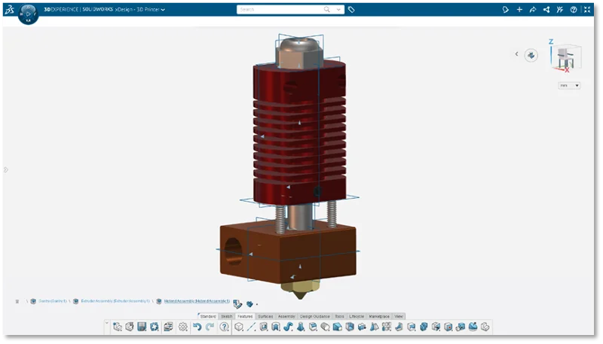This screenshot has height=344, width=603.
Task: Click the tag icon beside search
Action: (351, 10)
